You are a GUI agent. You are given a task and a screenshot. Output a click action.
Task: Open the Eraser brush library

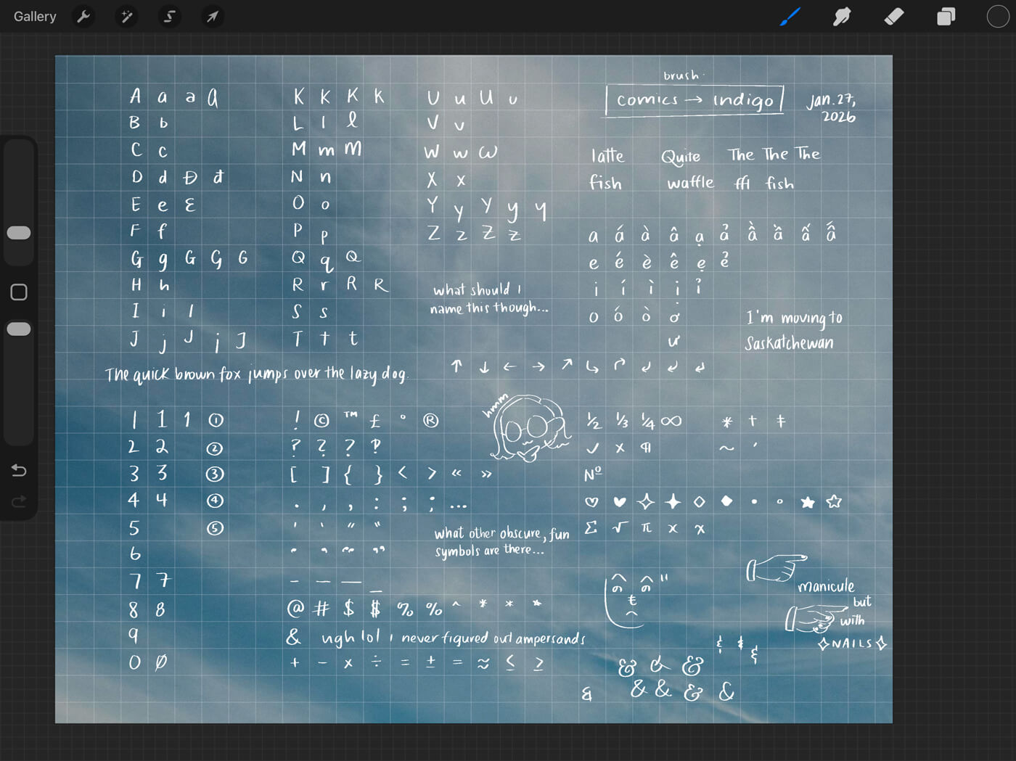point(894,16)
